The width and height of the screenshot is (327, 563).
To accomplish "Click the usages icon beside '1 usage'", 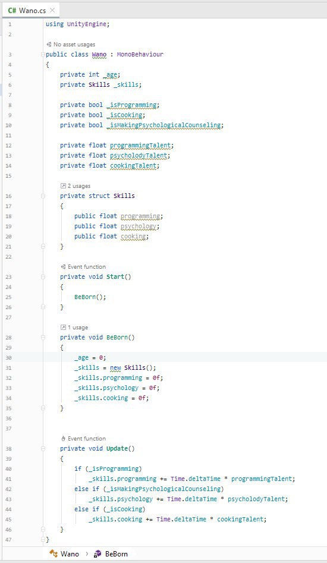I will [x=64, y=328].
